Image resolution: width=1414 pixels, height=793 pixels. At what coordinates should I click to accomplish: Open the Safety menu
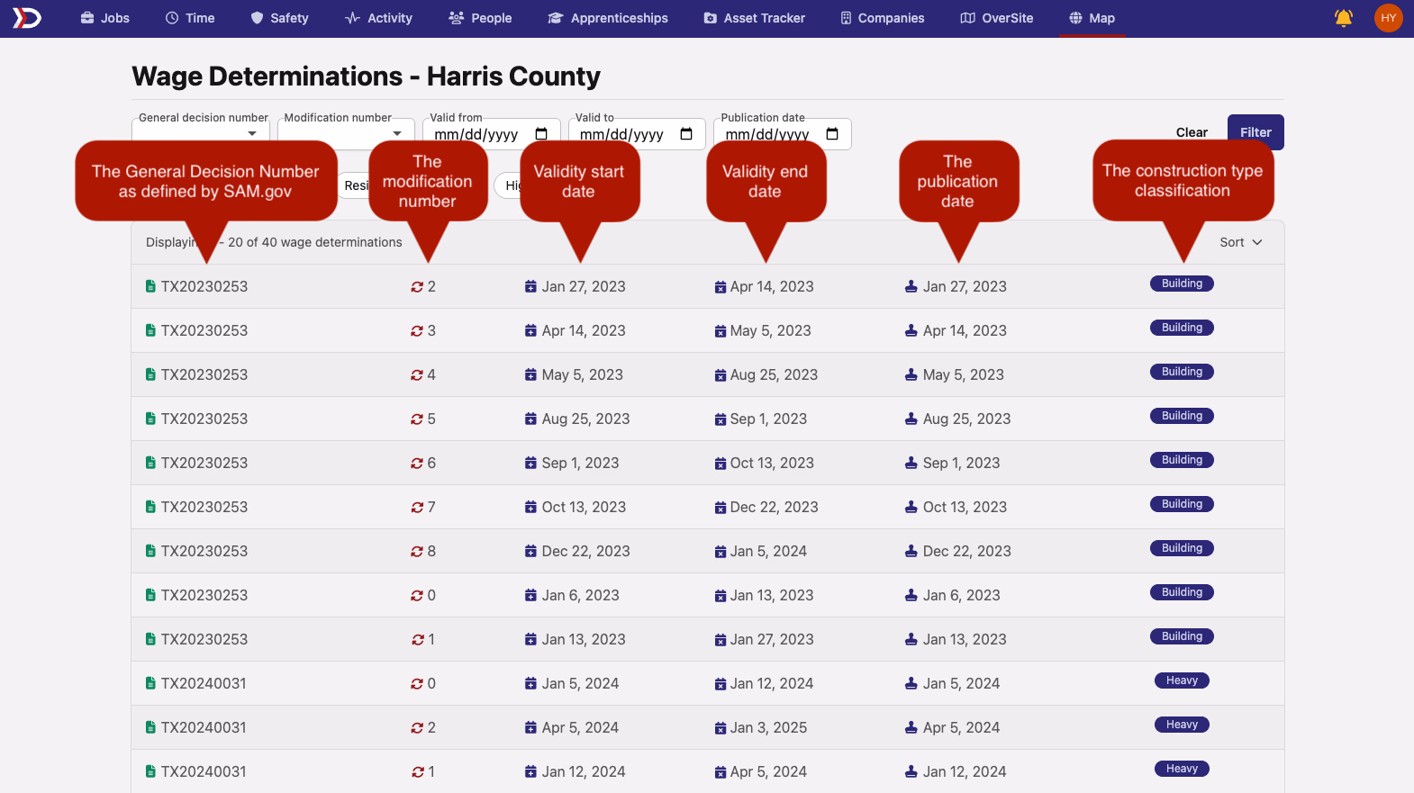pos(279,18)
